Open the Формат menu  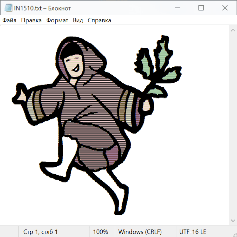(57, 21)
